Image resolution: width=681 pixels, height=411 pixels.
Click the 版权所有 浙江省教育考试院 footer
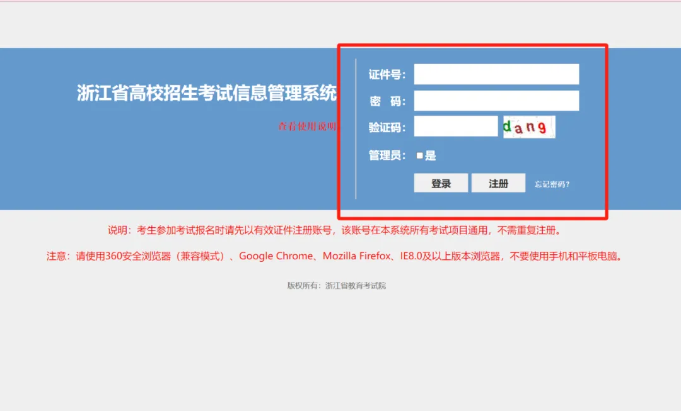pos(336,285)
